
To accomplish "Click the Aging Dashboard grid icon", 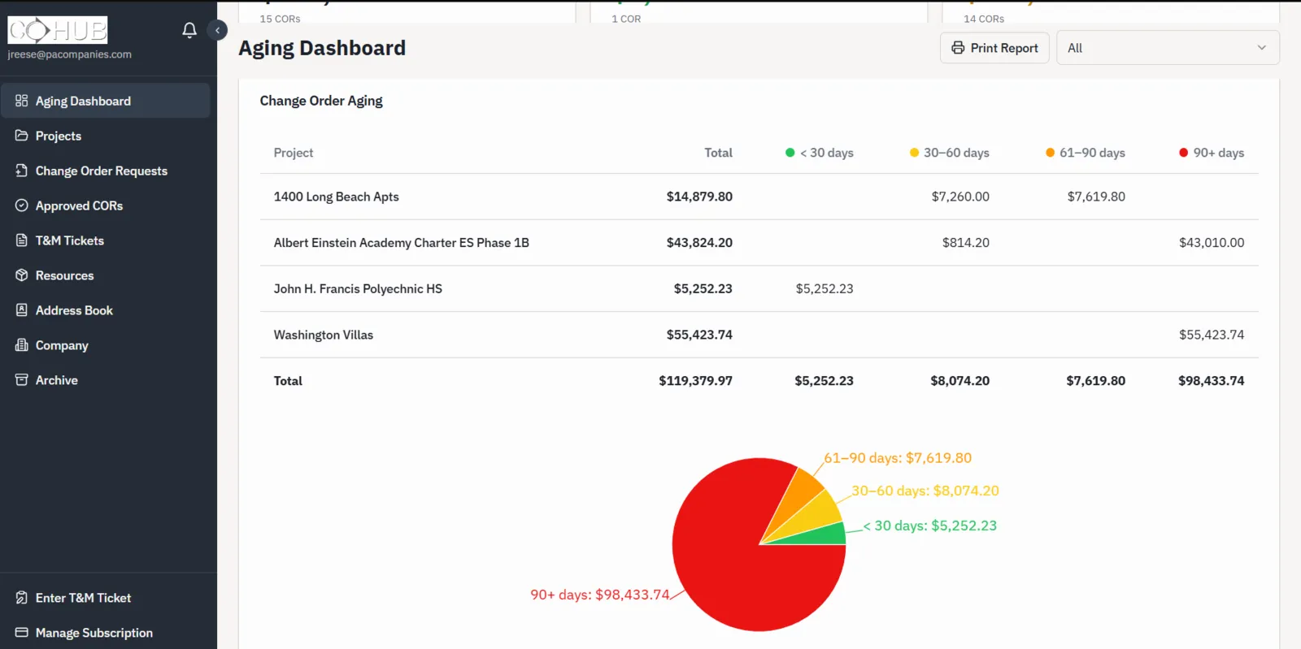I will (x=22, y=101).
